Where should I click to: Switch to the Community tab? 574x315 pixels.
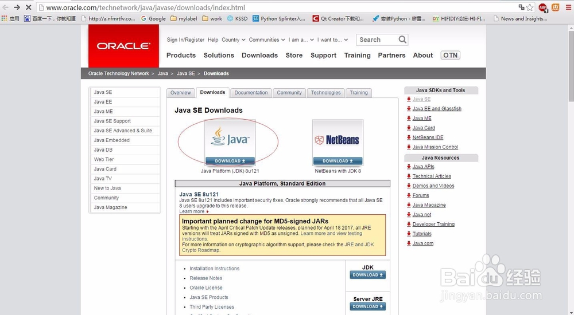(x=289, y=93)
